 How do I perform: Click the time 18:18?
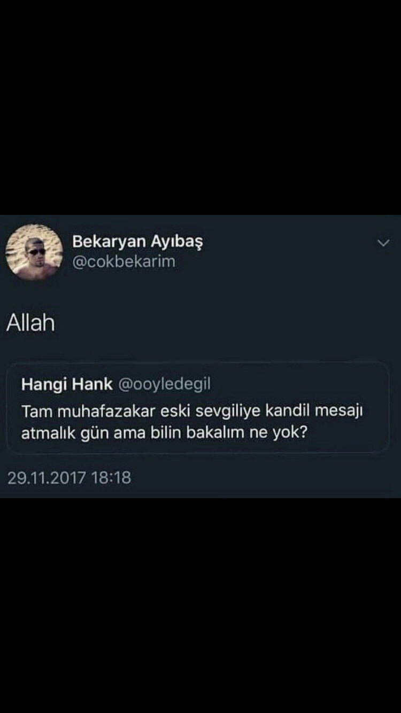click(111, 477)
